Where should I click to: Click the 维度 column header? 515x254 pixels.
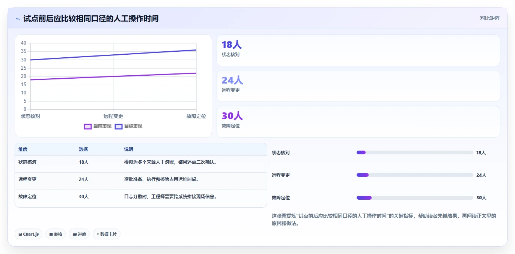click(x=23, y=149)
